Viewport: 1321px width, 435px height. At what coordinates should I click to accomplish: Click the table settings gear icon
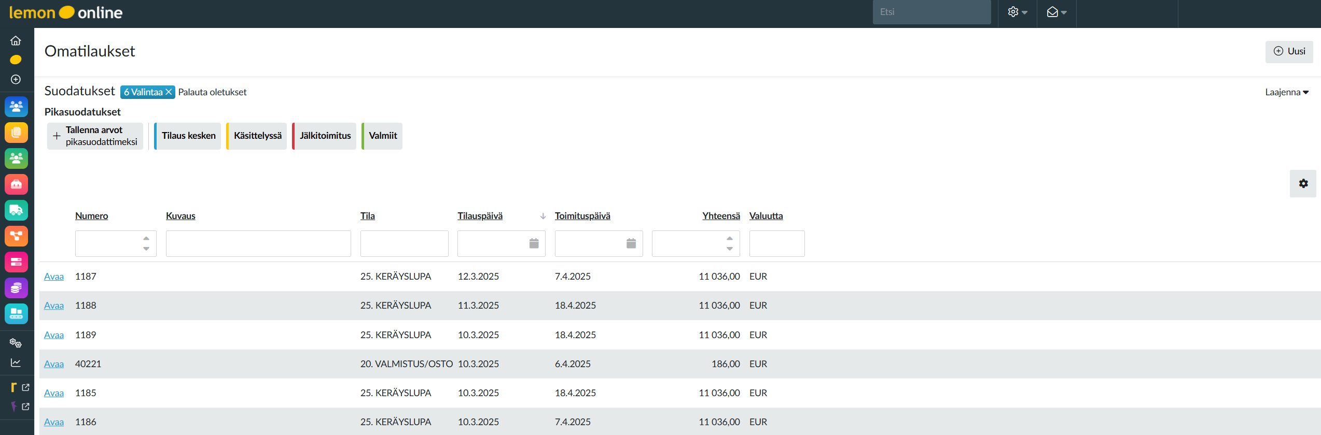1303,183
